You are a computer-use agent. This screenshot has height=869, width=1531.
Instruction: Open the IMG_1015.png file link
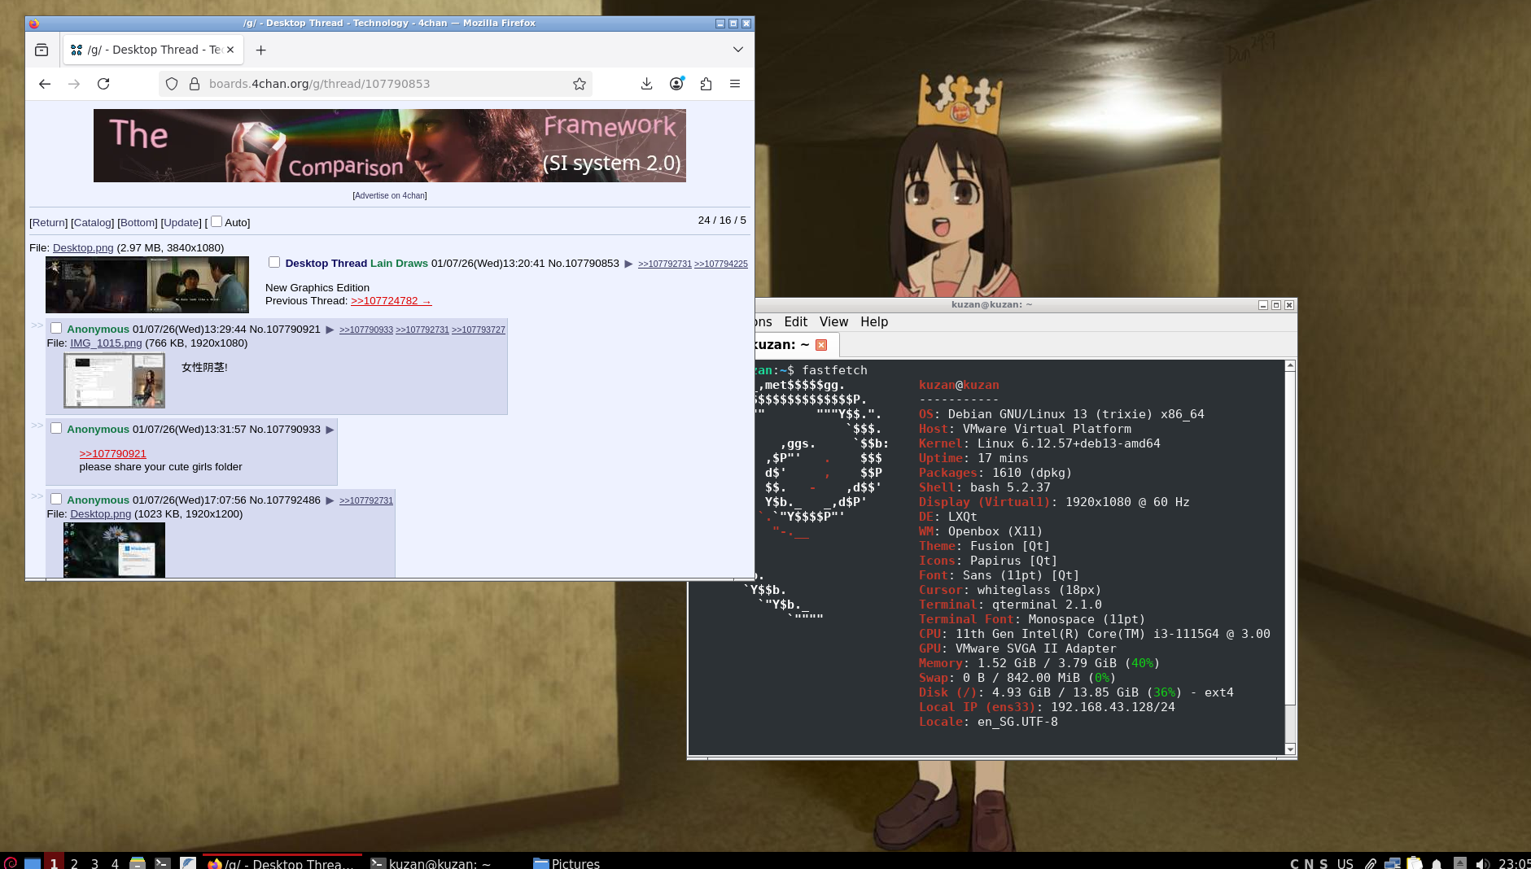(x=106, y=343)
